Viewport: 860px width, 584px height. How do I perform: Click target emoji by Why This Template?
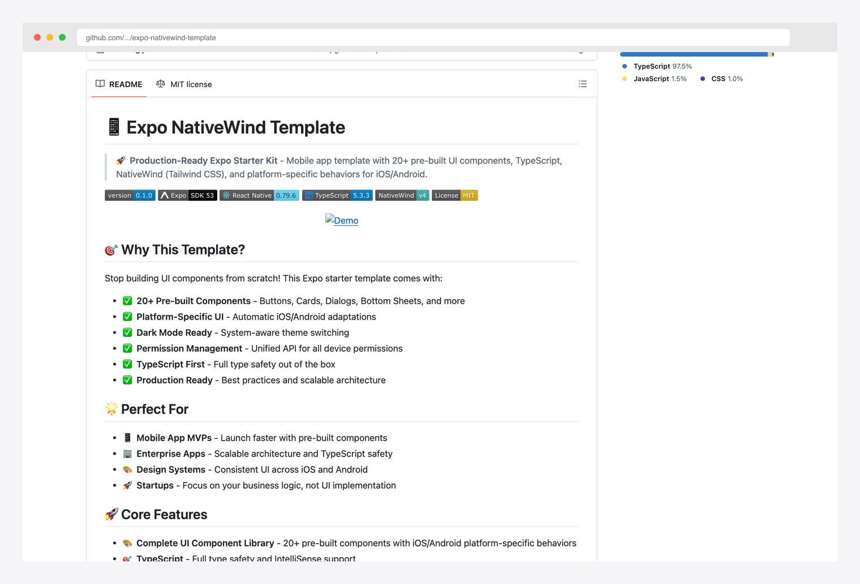pos(111,250)
